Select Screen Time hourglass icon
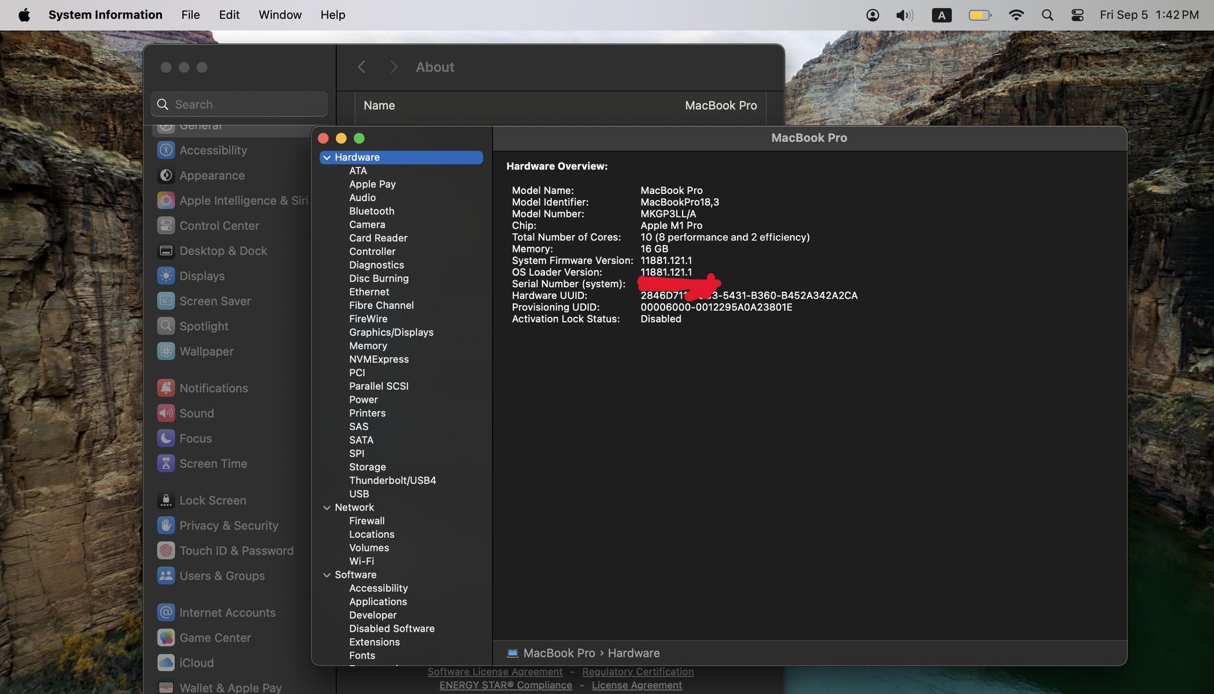This screenshot has width=1214, height=694. point(166,463)
